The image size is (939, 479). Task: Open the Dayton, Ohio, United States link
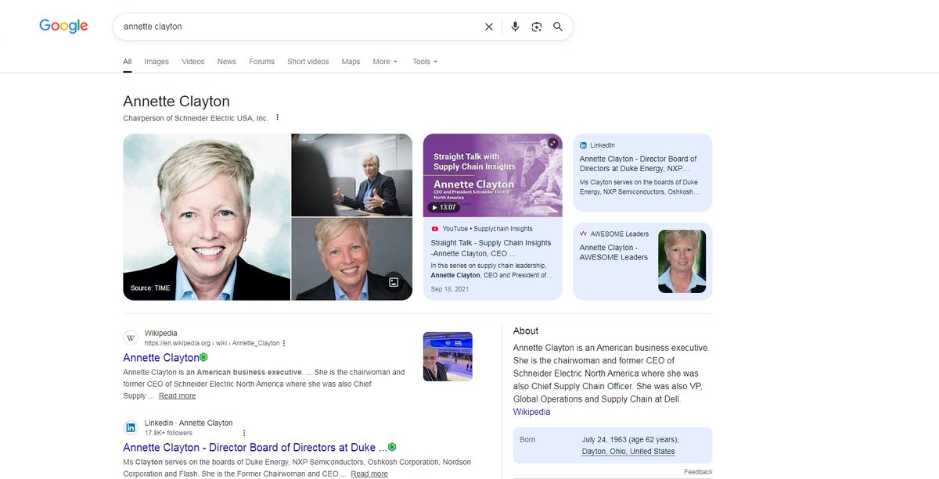(628, 451)
